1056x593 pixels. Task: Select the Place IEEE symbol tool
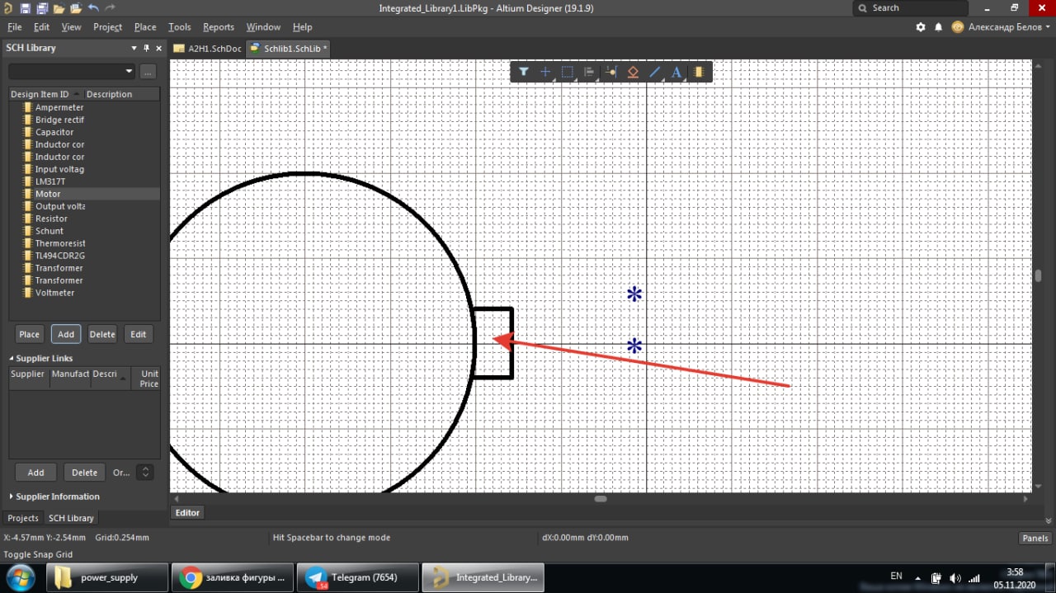point(633,73)
